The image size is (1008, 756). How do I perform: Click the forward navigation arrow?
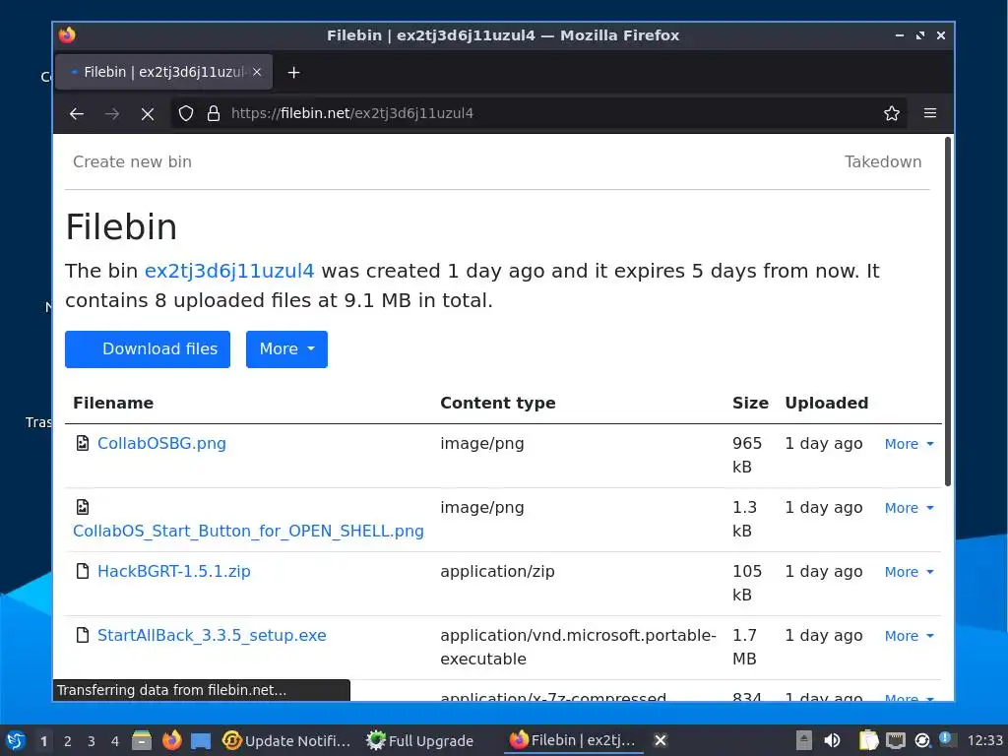(x=112, y=114)
